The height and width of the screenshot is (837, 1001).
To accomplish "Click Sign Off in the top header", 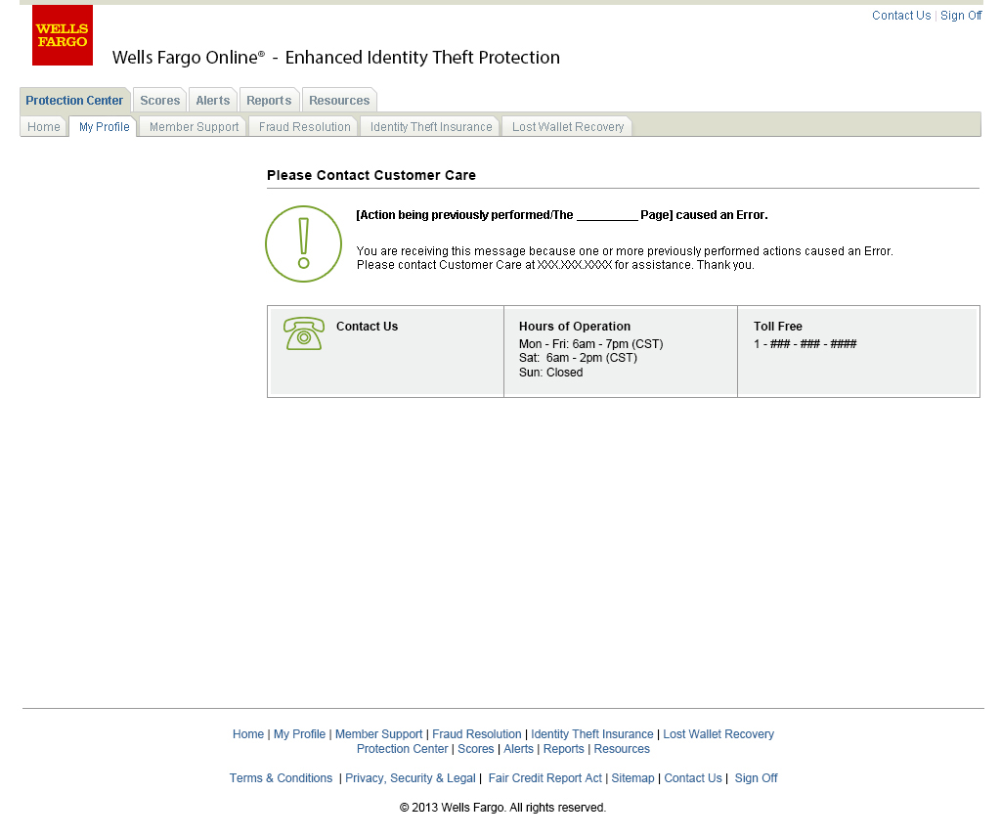I will click(961, 16).
